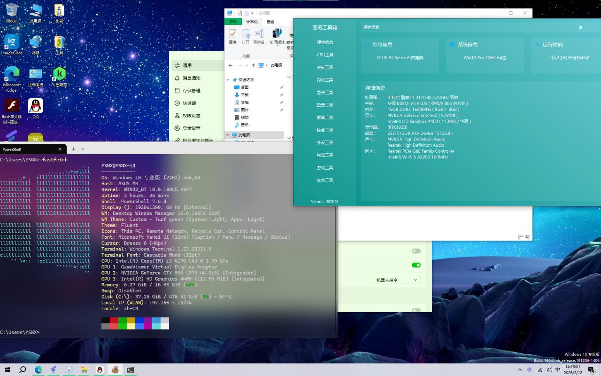This screenshot has height=376, width=601.
Task: Enable the gray toggle above the green one
Action: [416, 251]
